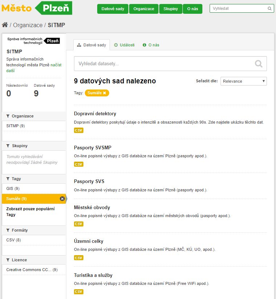Click the magnifier icon in the top search box

coord(269,9)
